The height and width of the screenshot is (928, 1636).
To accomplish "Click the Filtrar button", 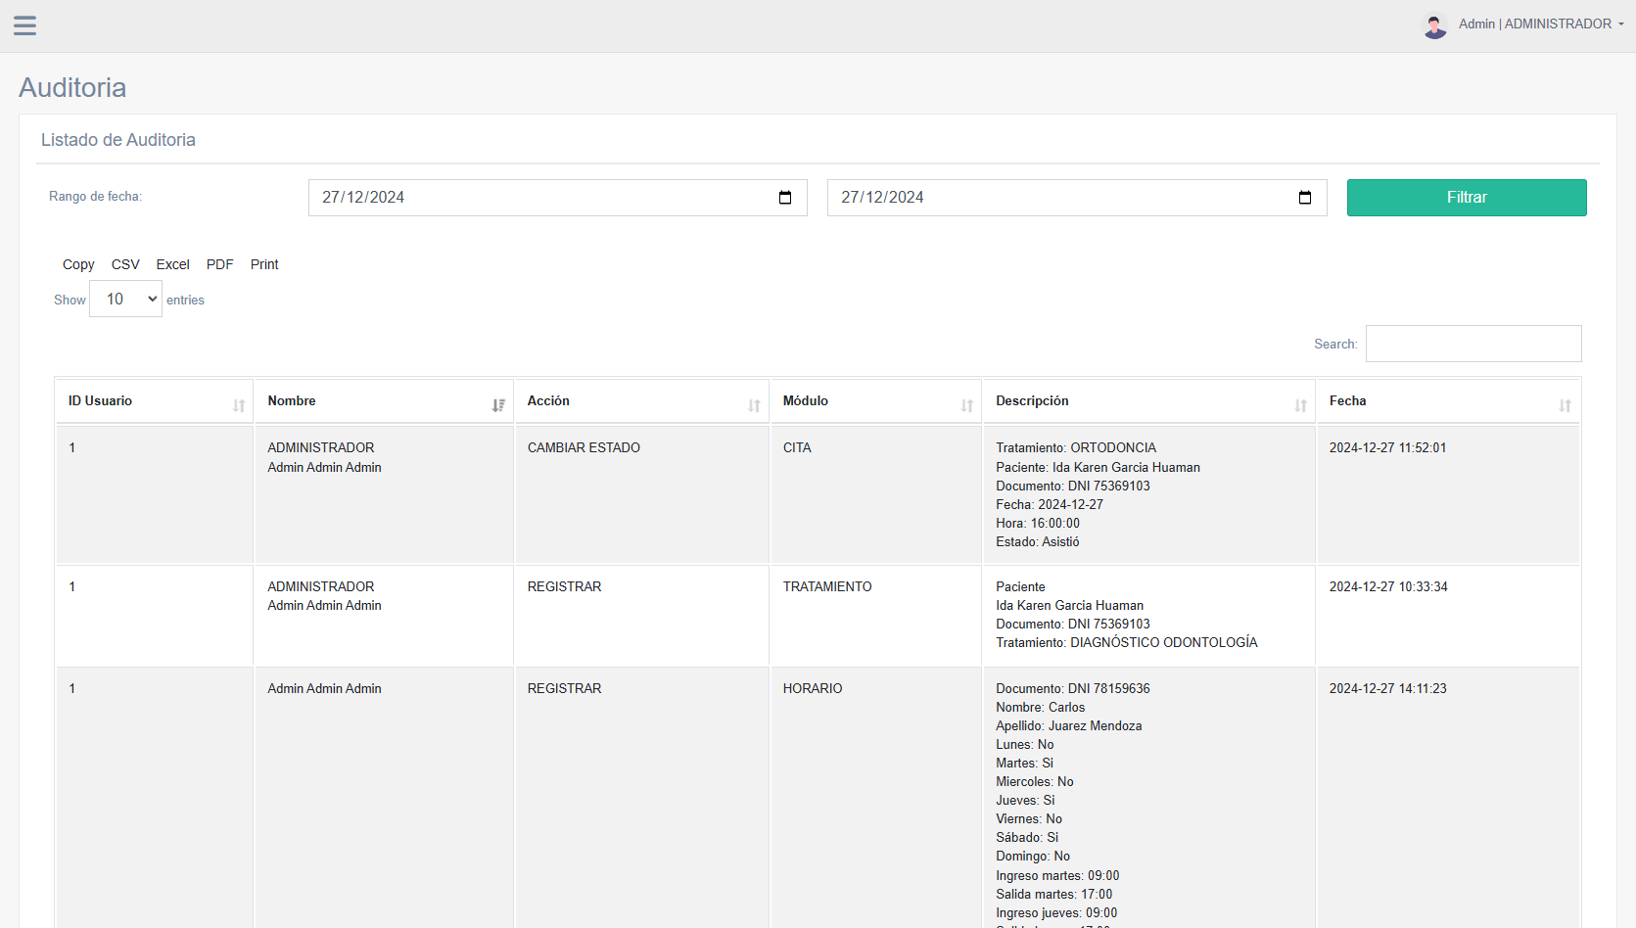I will click(x=1466, y=197).
